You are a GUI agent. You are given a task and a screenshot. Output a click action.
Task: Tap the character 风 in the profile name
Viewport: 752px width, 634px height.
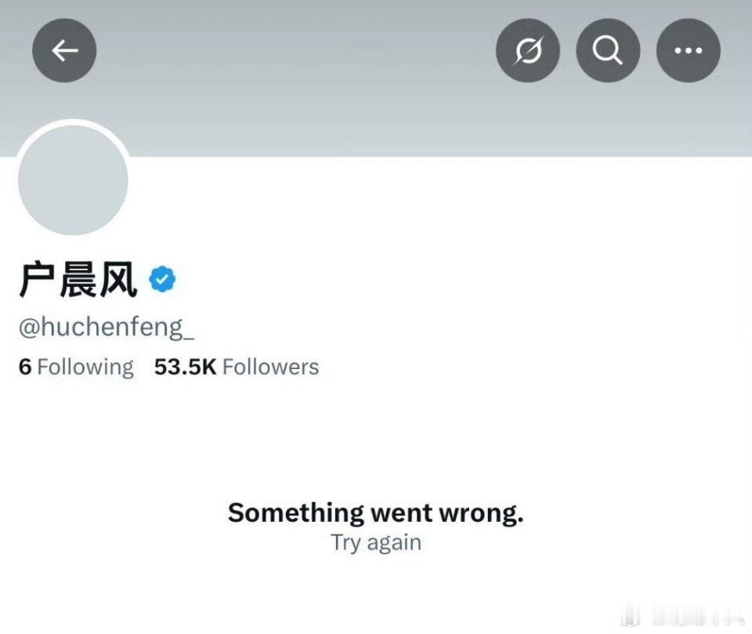click(118, 279)
